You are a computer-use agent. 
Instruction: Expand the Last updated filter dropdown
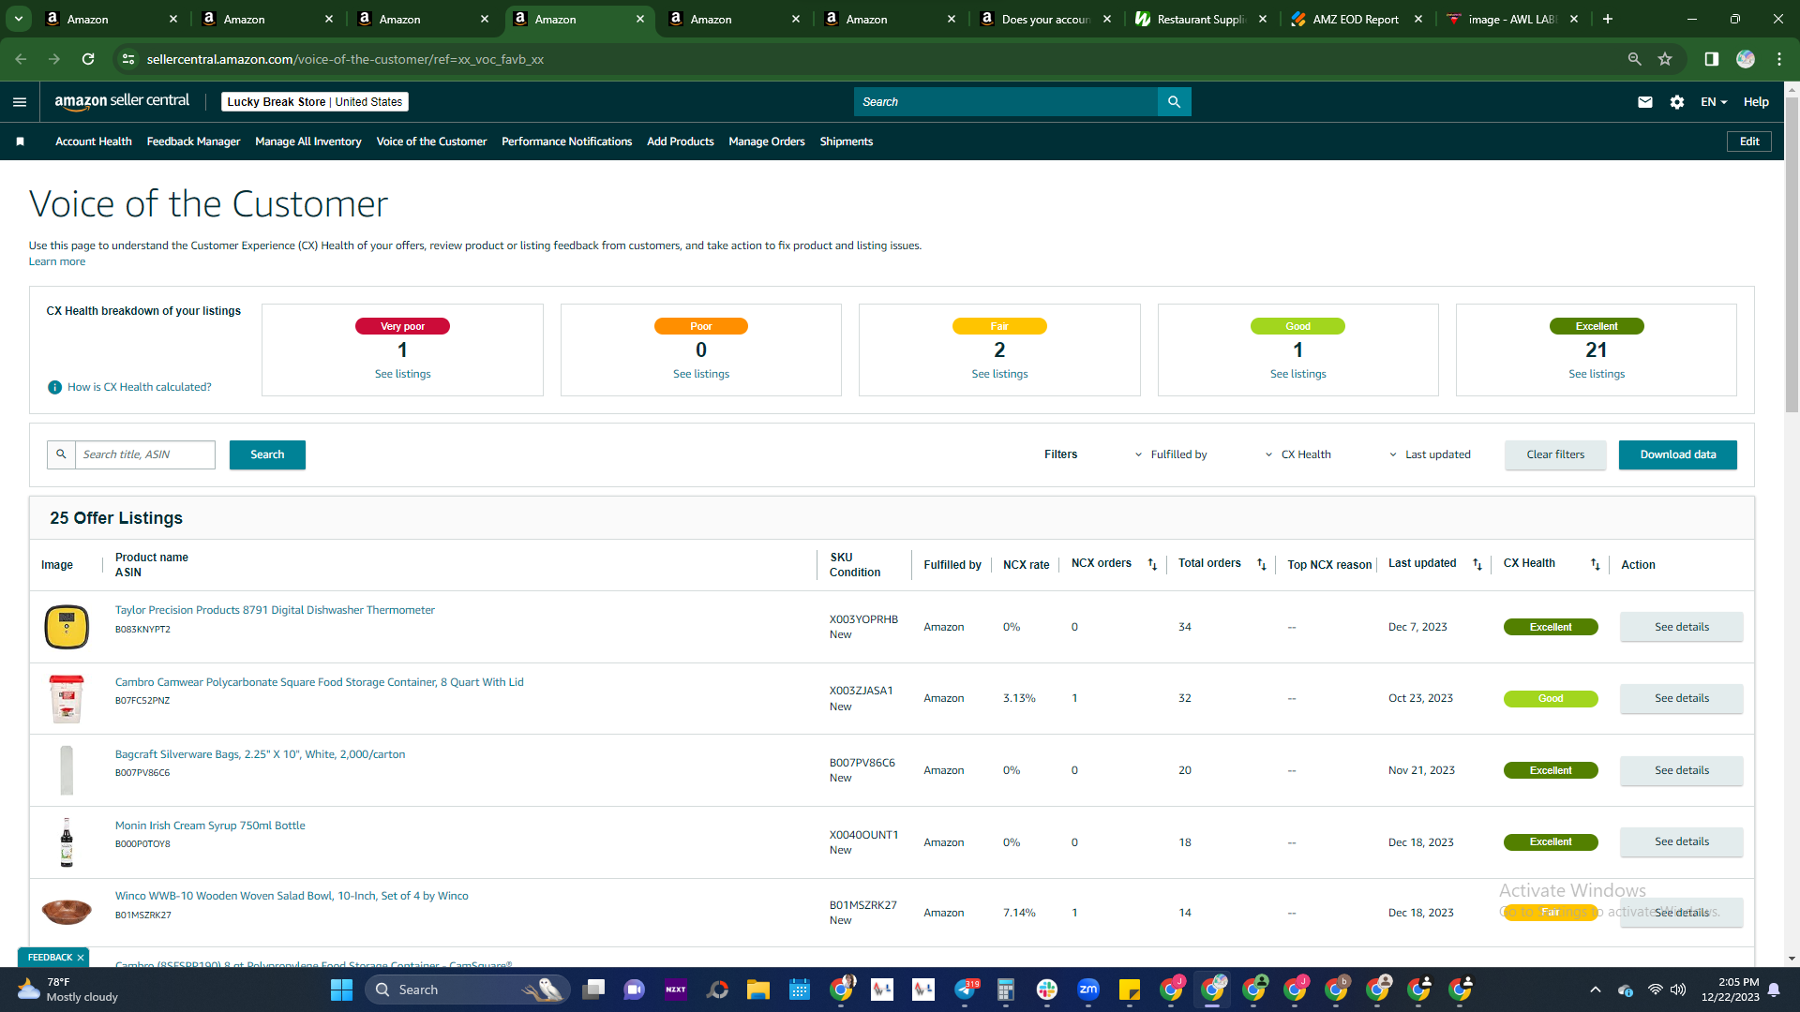[1430, 454]
